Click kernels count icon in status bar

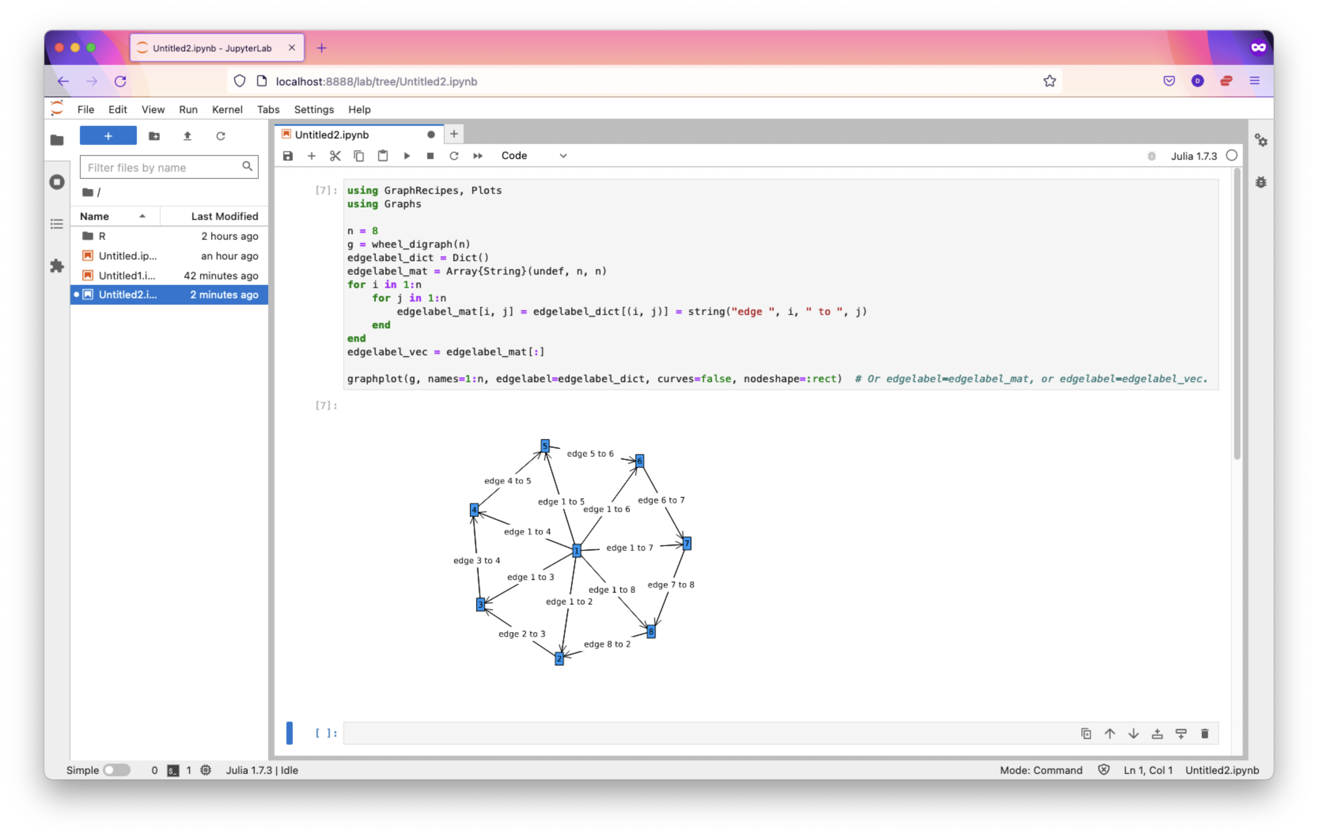tap(206, 770)
